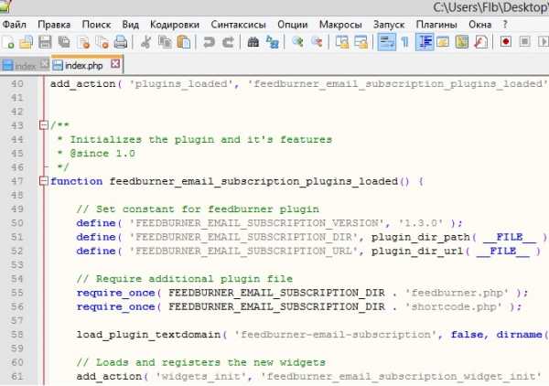Image resolution: width=549 pixels, height=386 pixels.
Task: Collapse the comment block at line 43
Action: coord(42,124)
